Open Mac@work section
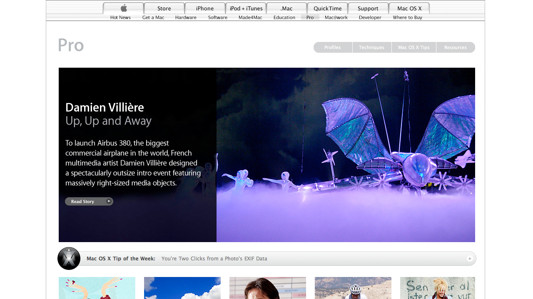Image resolution: width=533 pixels, height=299 pixels. click(336, 17)
